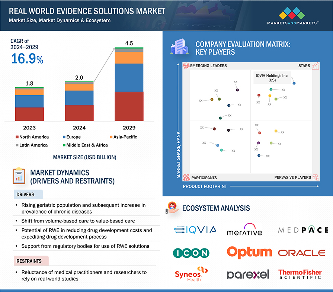
Task: Click the IQVIA Holdings Inc. data point label
Action: click(x=272, y=77)
